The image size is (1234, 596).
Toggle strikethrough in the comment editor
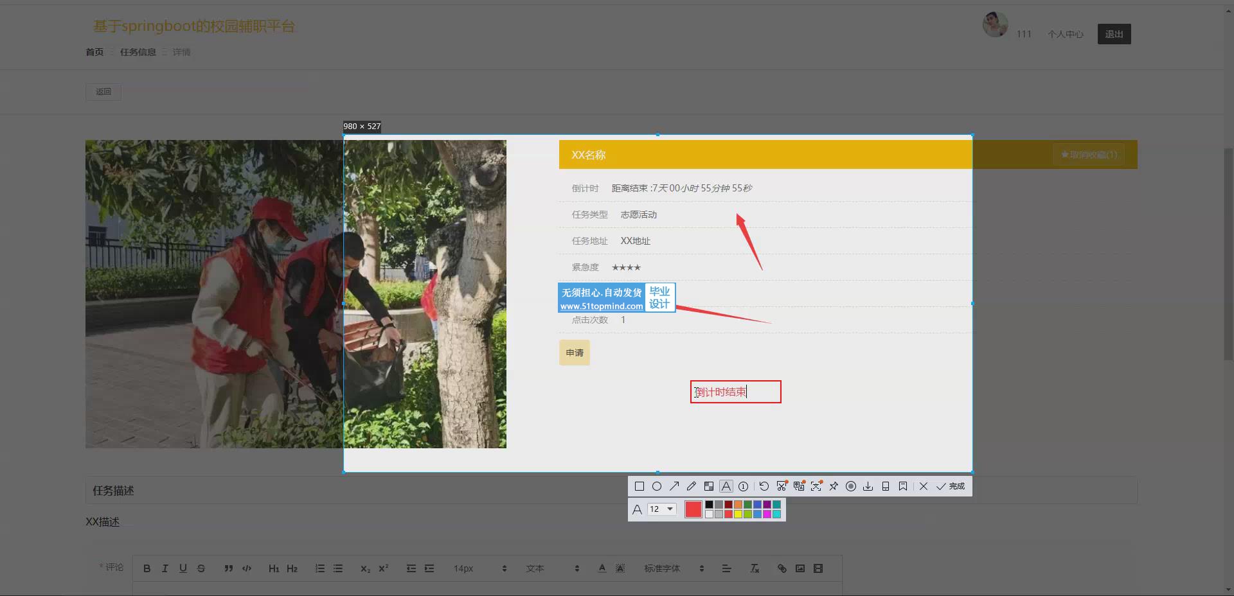(x=201, y=568)
